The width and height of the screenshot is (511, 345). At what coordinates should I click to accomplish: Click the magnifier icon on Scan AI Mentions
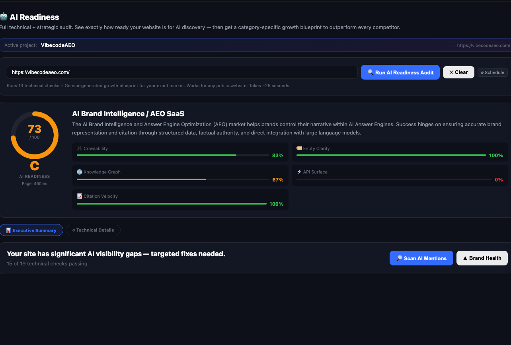pos(399,258)
